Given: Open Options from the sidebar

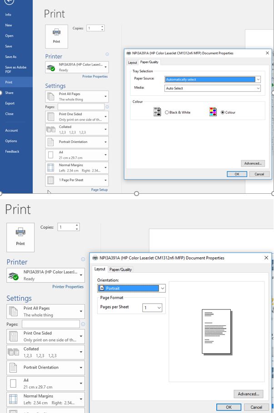Looking at the screenshot, I should pyautogui.click(x=11, y=141).
